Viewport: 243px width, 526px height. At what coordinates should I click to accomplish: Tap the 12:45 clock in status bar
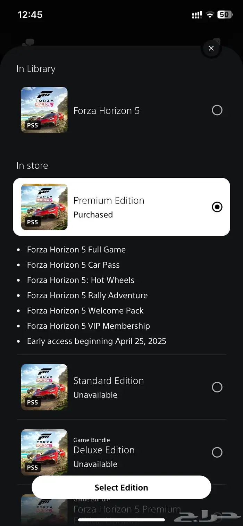pos(30,15)
